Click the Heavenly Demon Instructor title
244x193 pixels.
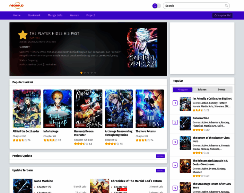[x=84, y=133]
